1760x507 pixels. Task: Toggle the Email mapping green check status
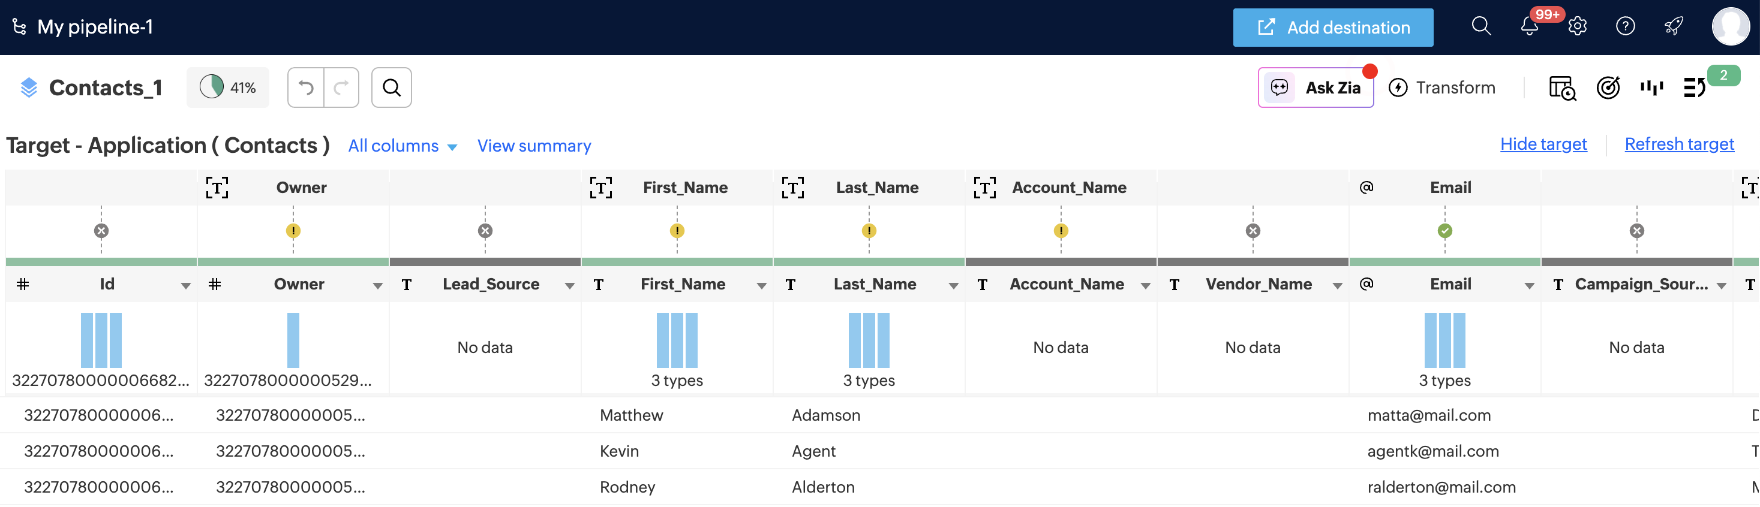point(1444,231)
